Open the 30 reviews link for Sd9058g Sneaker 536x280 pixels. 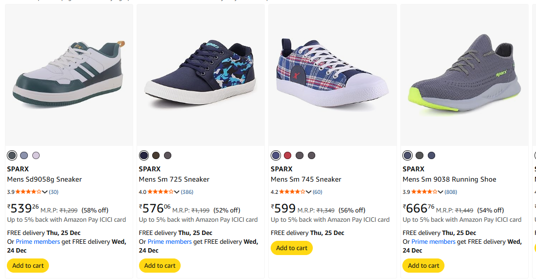(53, 192)
